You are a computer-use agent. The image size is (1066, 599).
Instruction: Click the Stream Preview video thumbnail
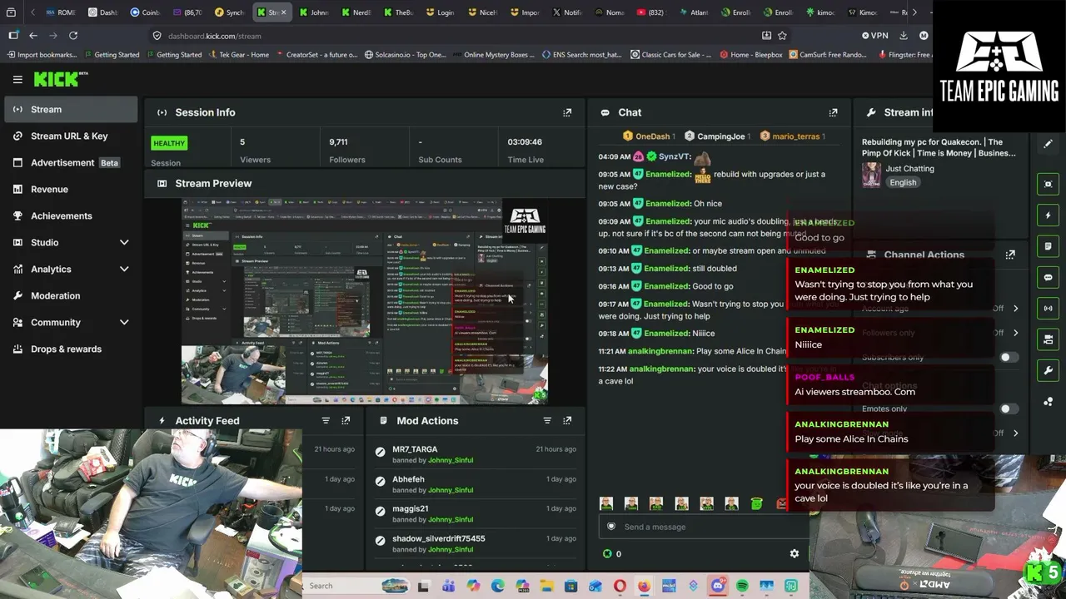(365, 302)
